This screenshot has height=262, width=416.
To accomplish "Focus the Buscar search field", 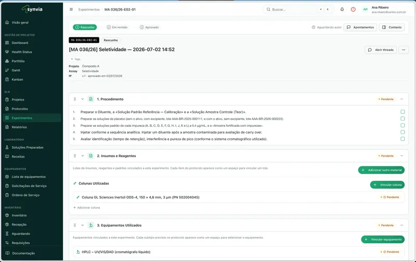I will (298, 9).
